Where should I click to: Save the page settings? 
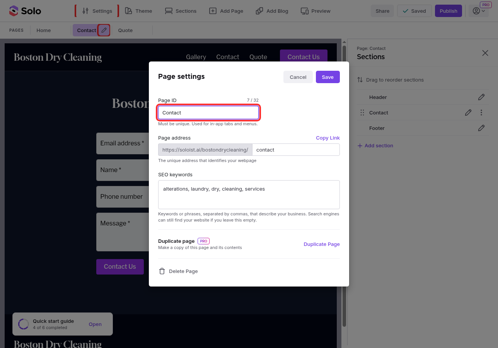pos(328,77)
